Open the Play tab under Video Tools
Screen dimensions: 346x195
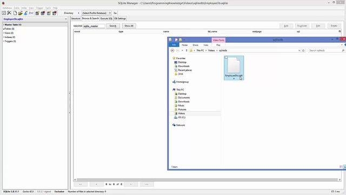pyautogui.click(x=218, y=45)
